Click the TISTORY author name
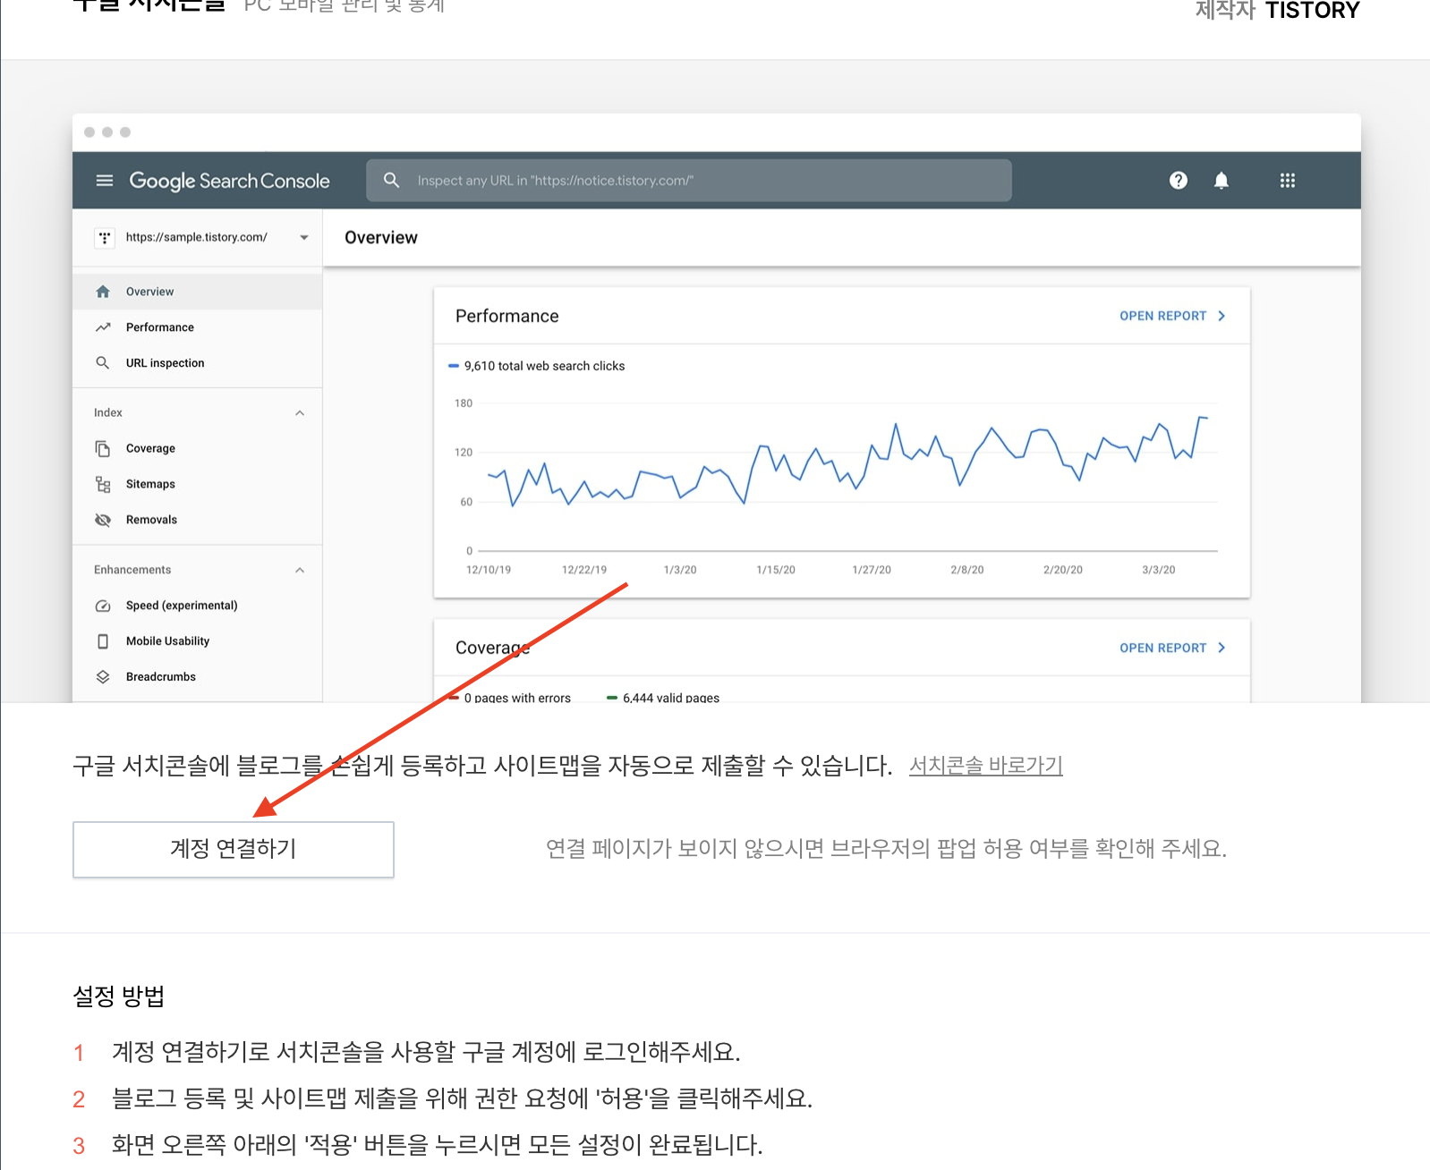The width and height of the screenshot is (1430, 1170). point(1313,11)
